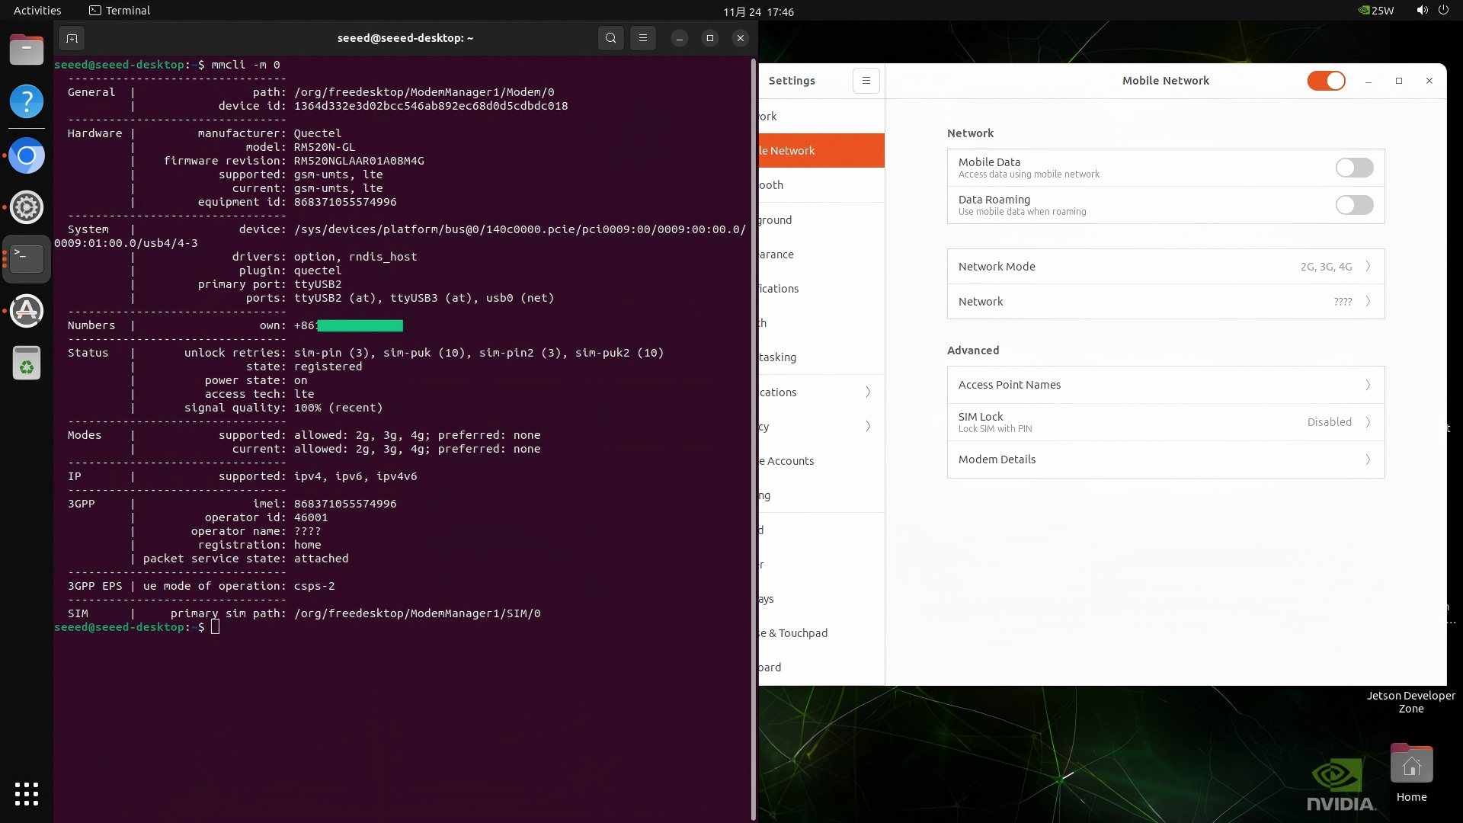Viewport: 1463px width, 823px height.
Task: Click the terminal search icon
Action: [610, 38]
